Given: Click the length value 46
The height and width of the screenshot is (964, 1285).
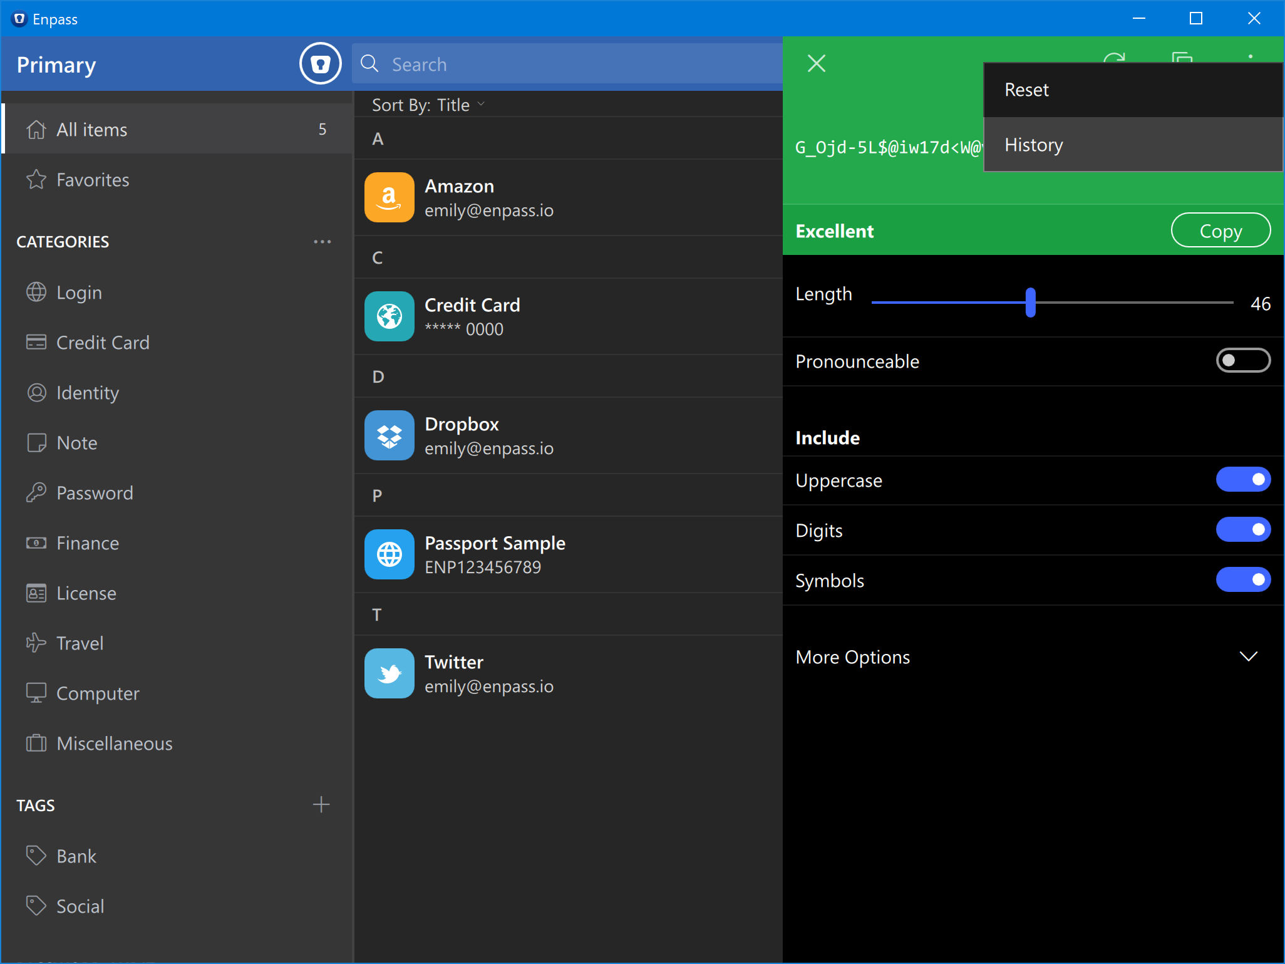Looking at the screenshot, I should (1261, 304).
